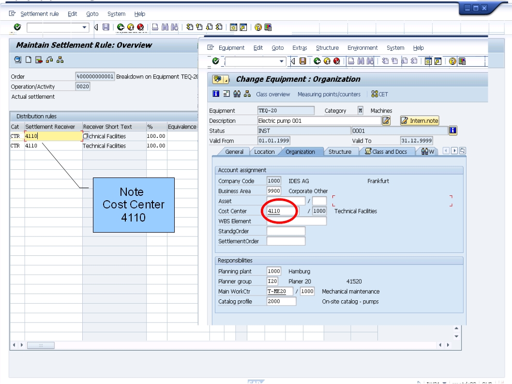Screen dimensions: 512x384
Task: Select second row Technical Facilities text
Action: [104, 146]
